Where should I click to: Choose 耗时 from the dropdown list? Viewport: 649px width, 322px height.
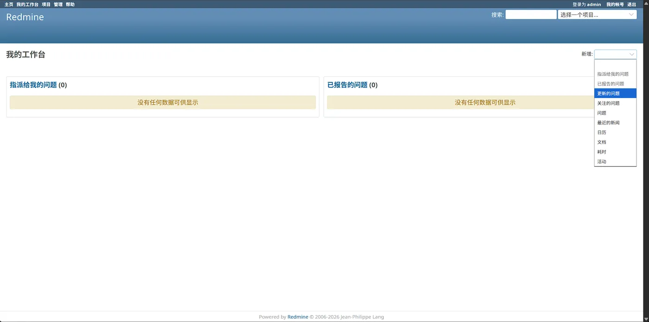coord(615,152)
